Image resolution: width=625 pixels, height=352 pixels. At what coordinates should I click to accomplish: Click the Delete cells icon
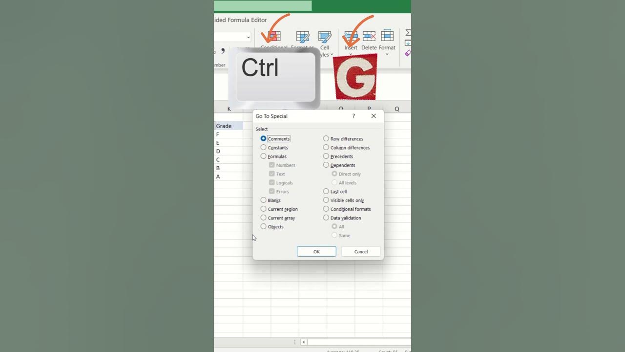(x=369, y=36)
